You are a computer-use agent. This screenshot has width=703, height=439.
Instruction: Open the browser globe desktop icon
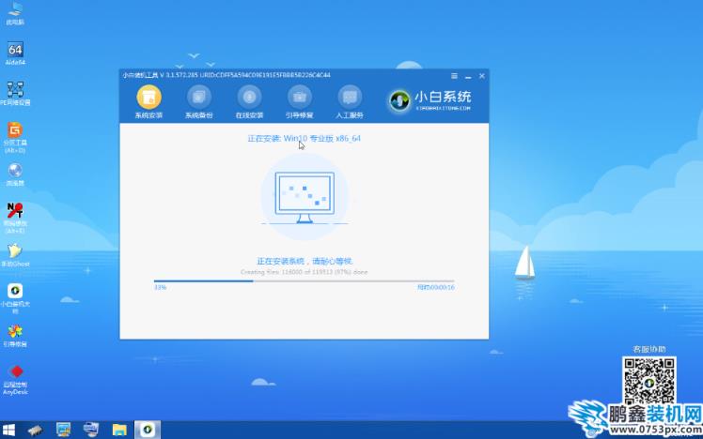(15, 174)
